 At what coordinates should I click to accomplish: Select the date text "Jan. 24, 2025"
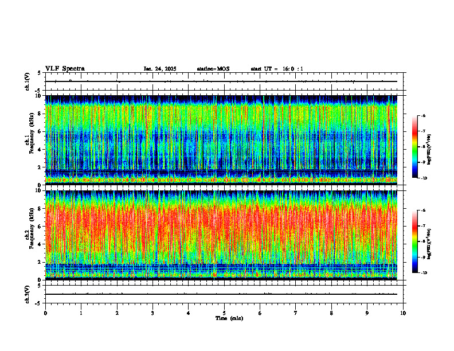160,69
